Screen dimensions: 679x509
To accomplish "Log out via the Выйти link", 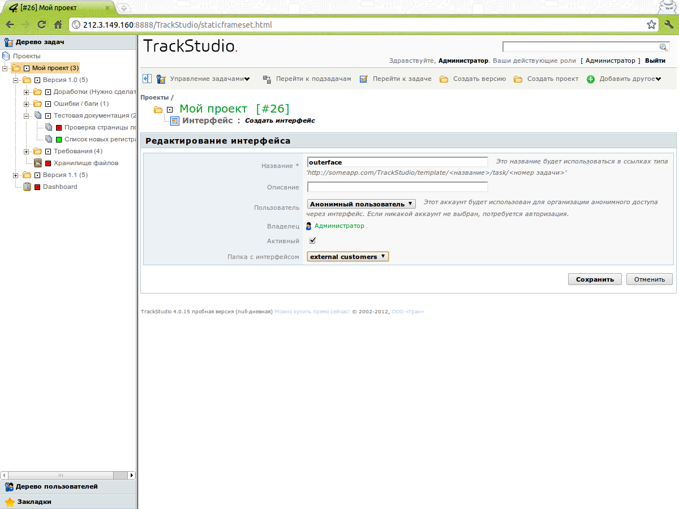I will (655, 61).
